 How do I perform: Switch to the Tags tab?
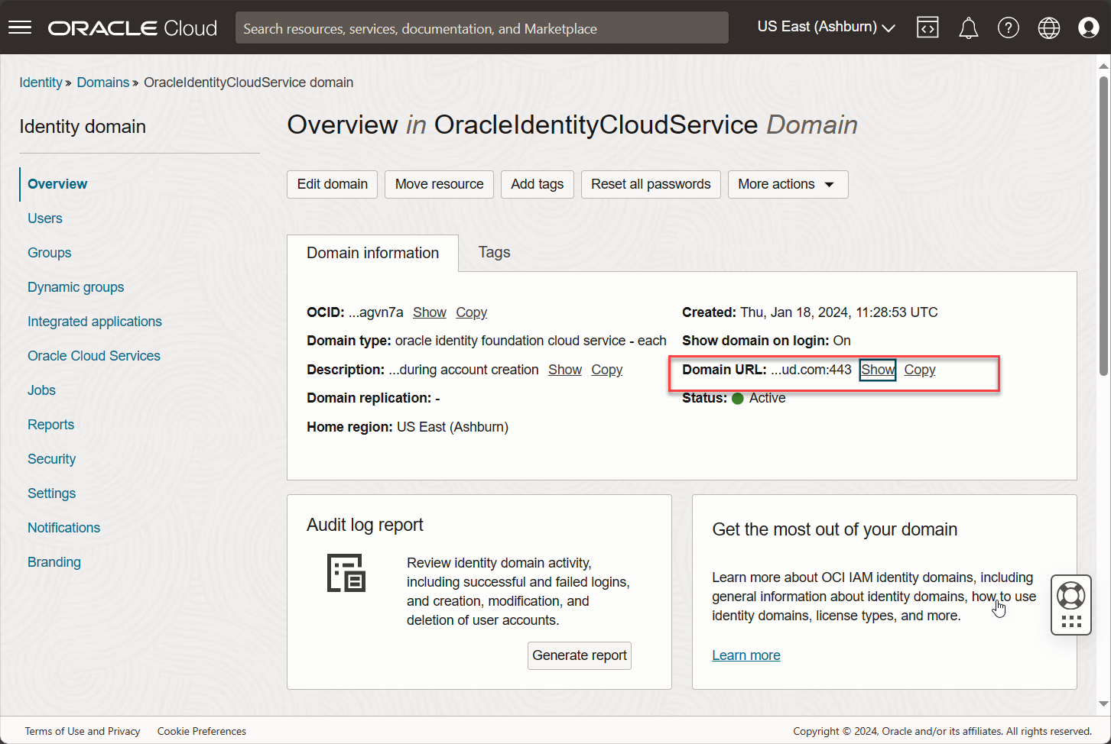(x=494, y=252)
